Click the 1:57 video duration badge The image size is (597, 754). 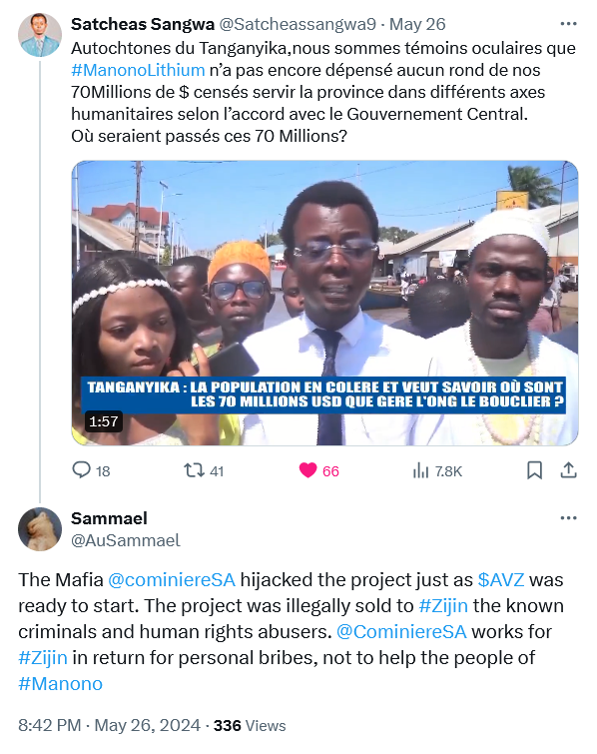(x=104, y=421)
